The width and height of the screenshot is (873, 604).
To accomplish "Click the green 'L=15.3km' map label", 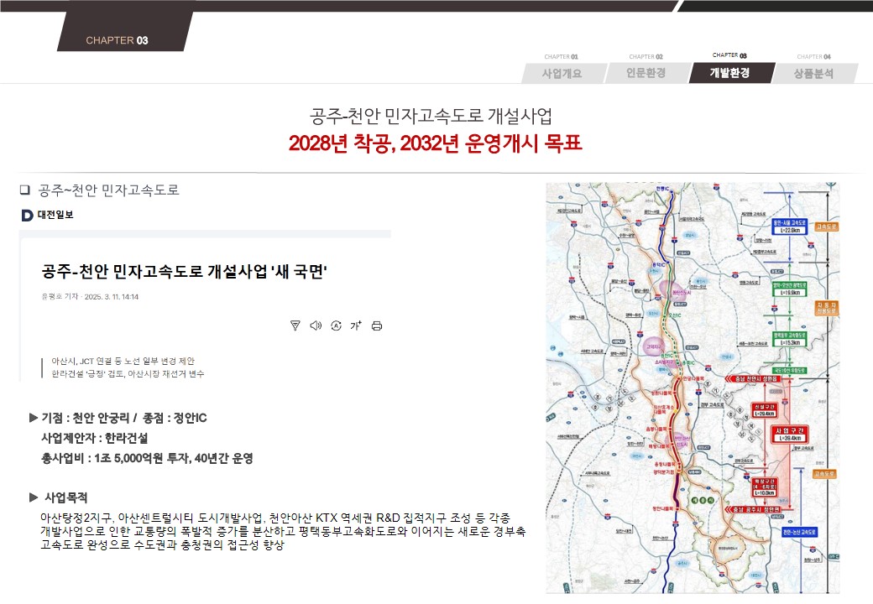I will (790, 339).
